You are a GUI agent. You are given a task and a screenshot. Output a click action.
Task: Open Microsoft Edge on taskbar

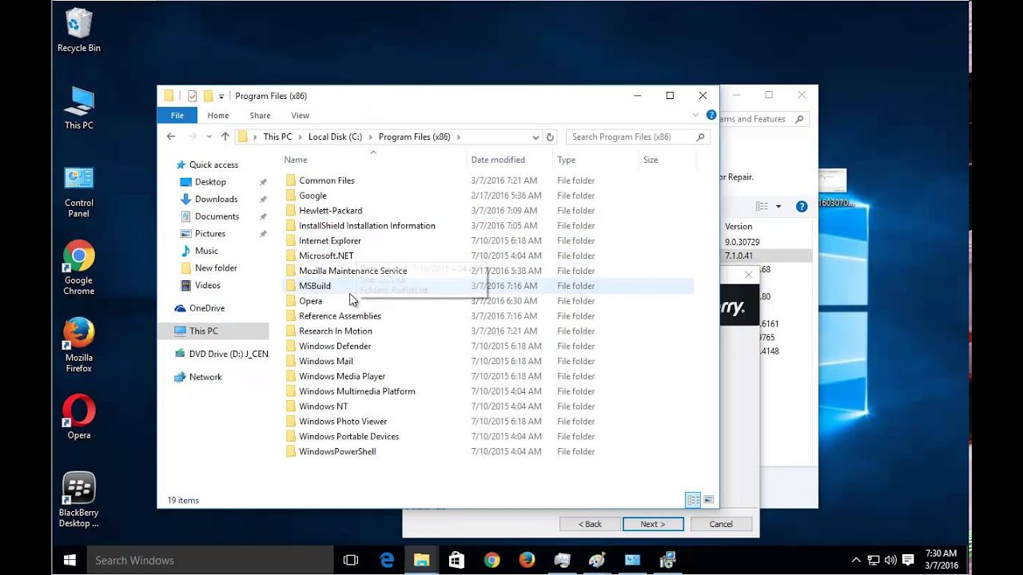387,560
